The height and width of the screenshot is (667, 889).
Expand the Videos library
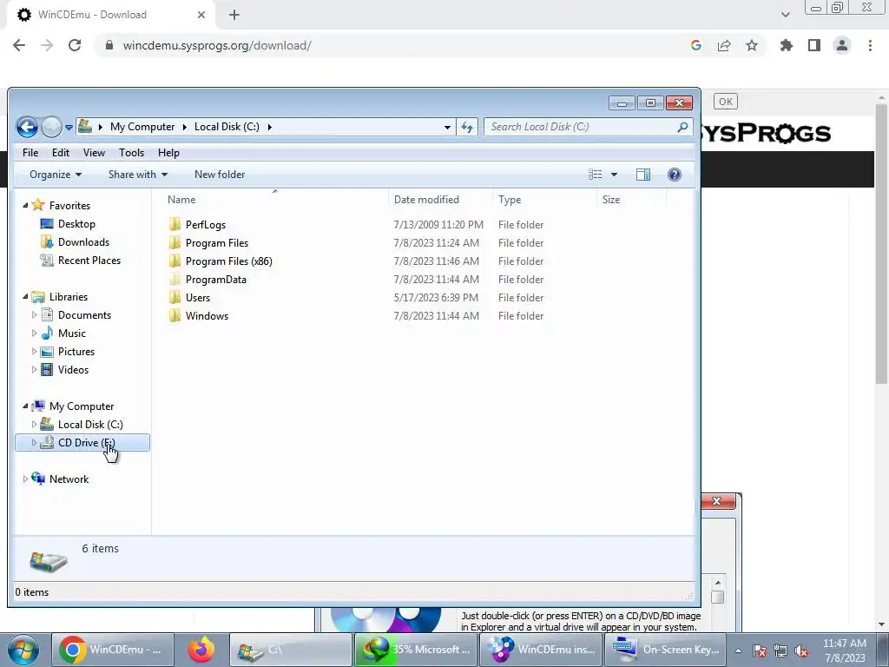point(34,370)
